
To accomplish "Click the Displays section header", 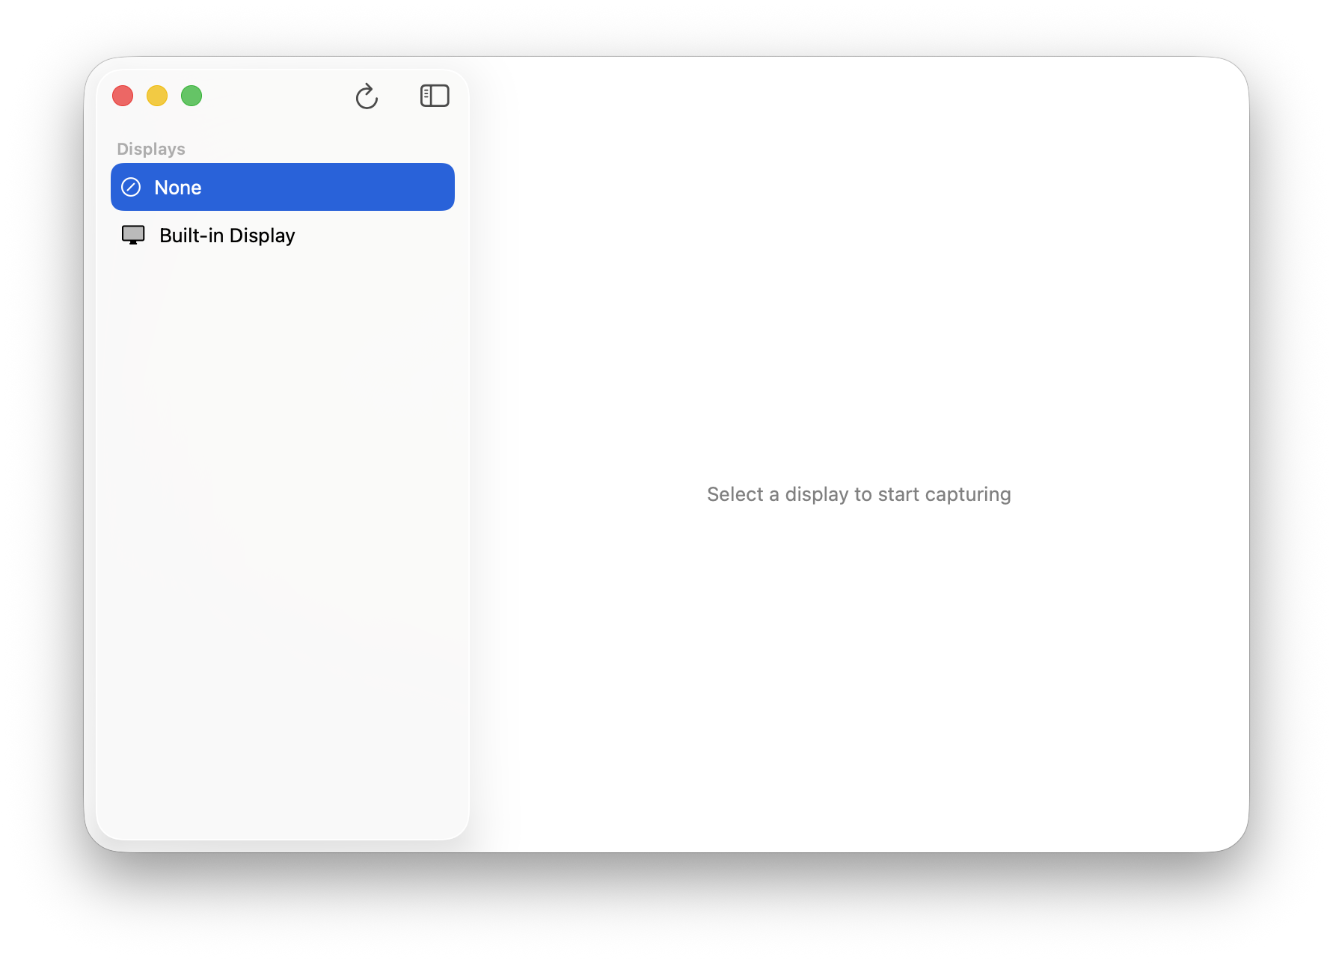I will tap(150, 148).
